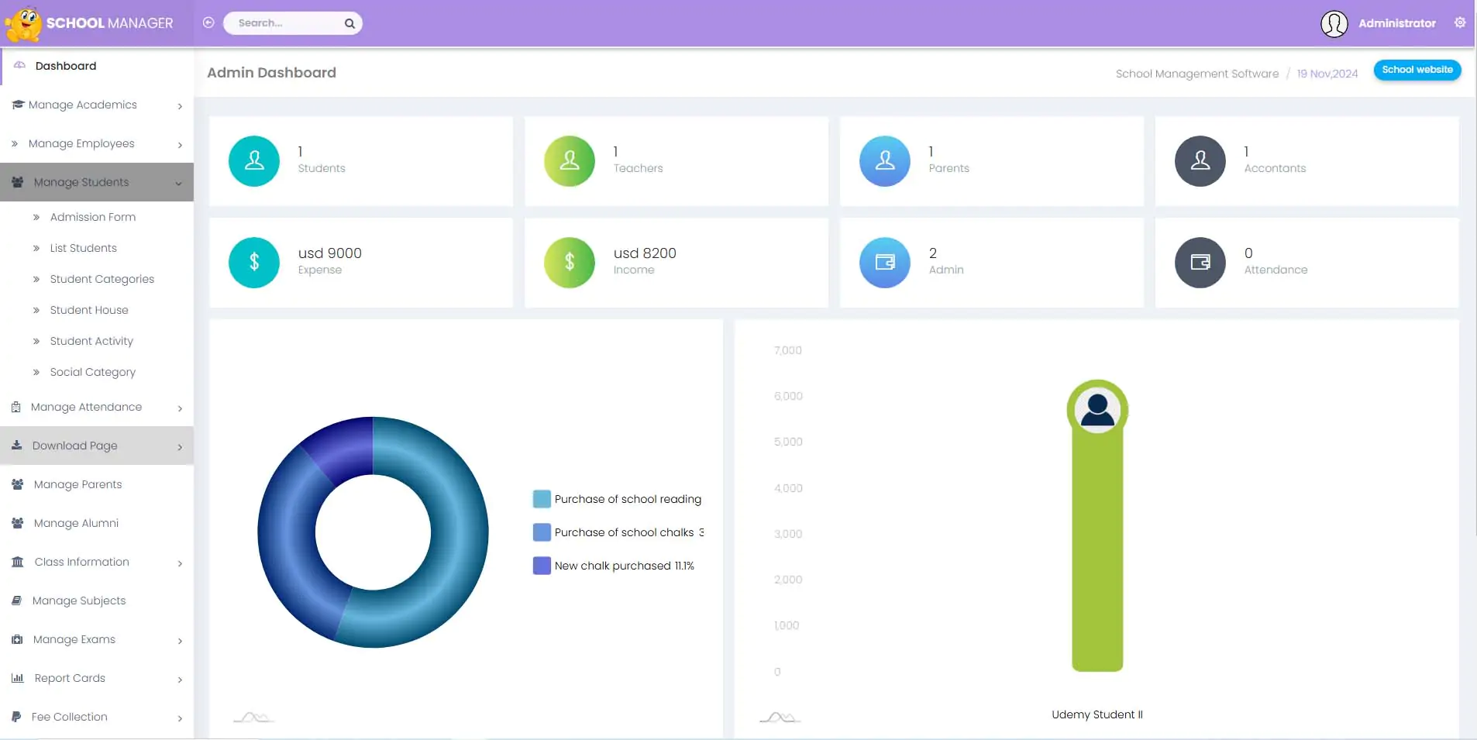This screenshot has height=740, width=1477.
Task: Open Manage Parents in the sidebar
Action: [x=77, y=484]
